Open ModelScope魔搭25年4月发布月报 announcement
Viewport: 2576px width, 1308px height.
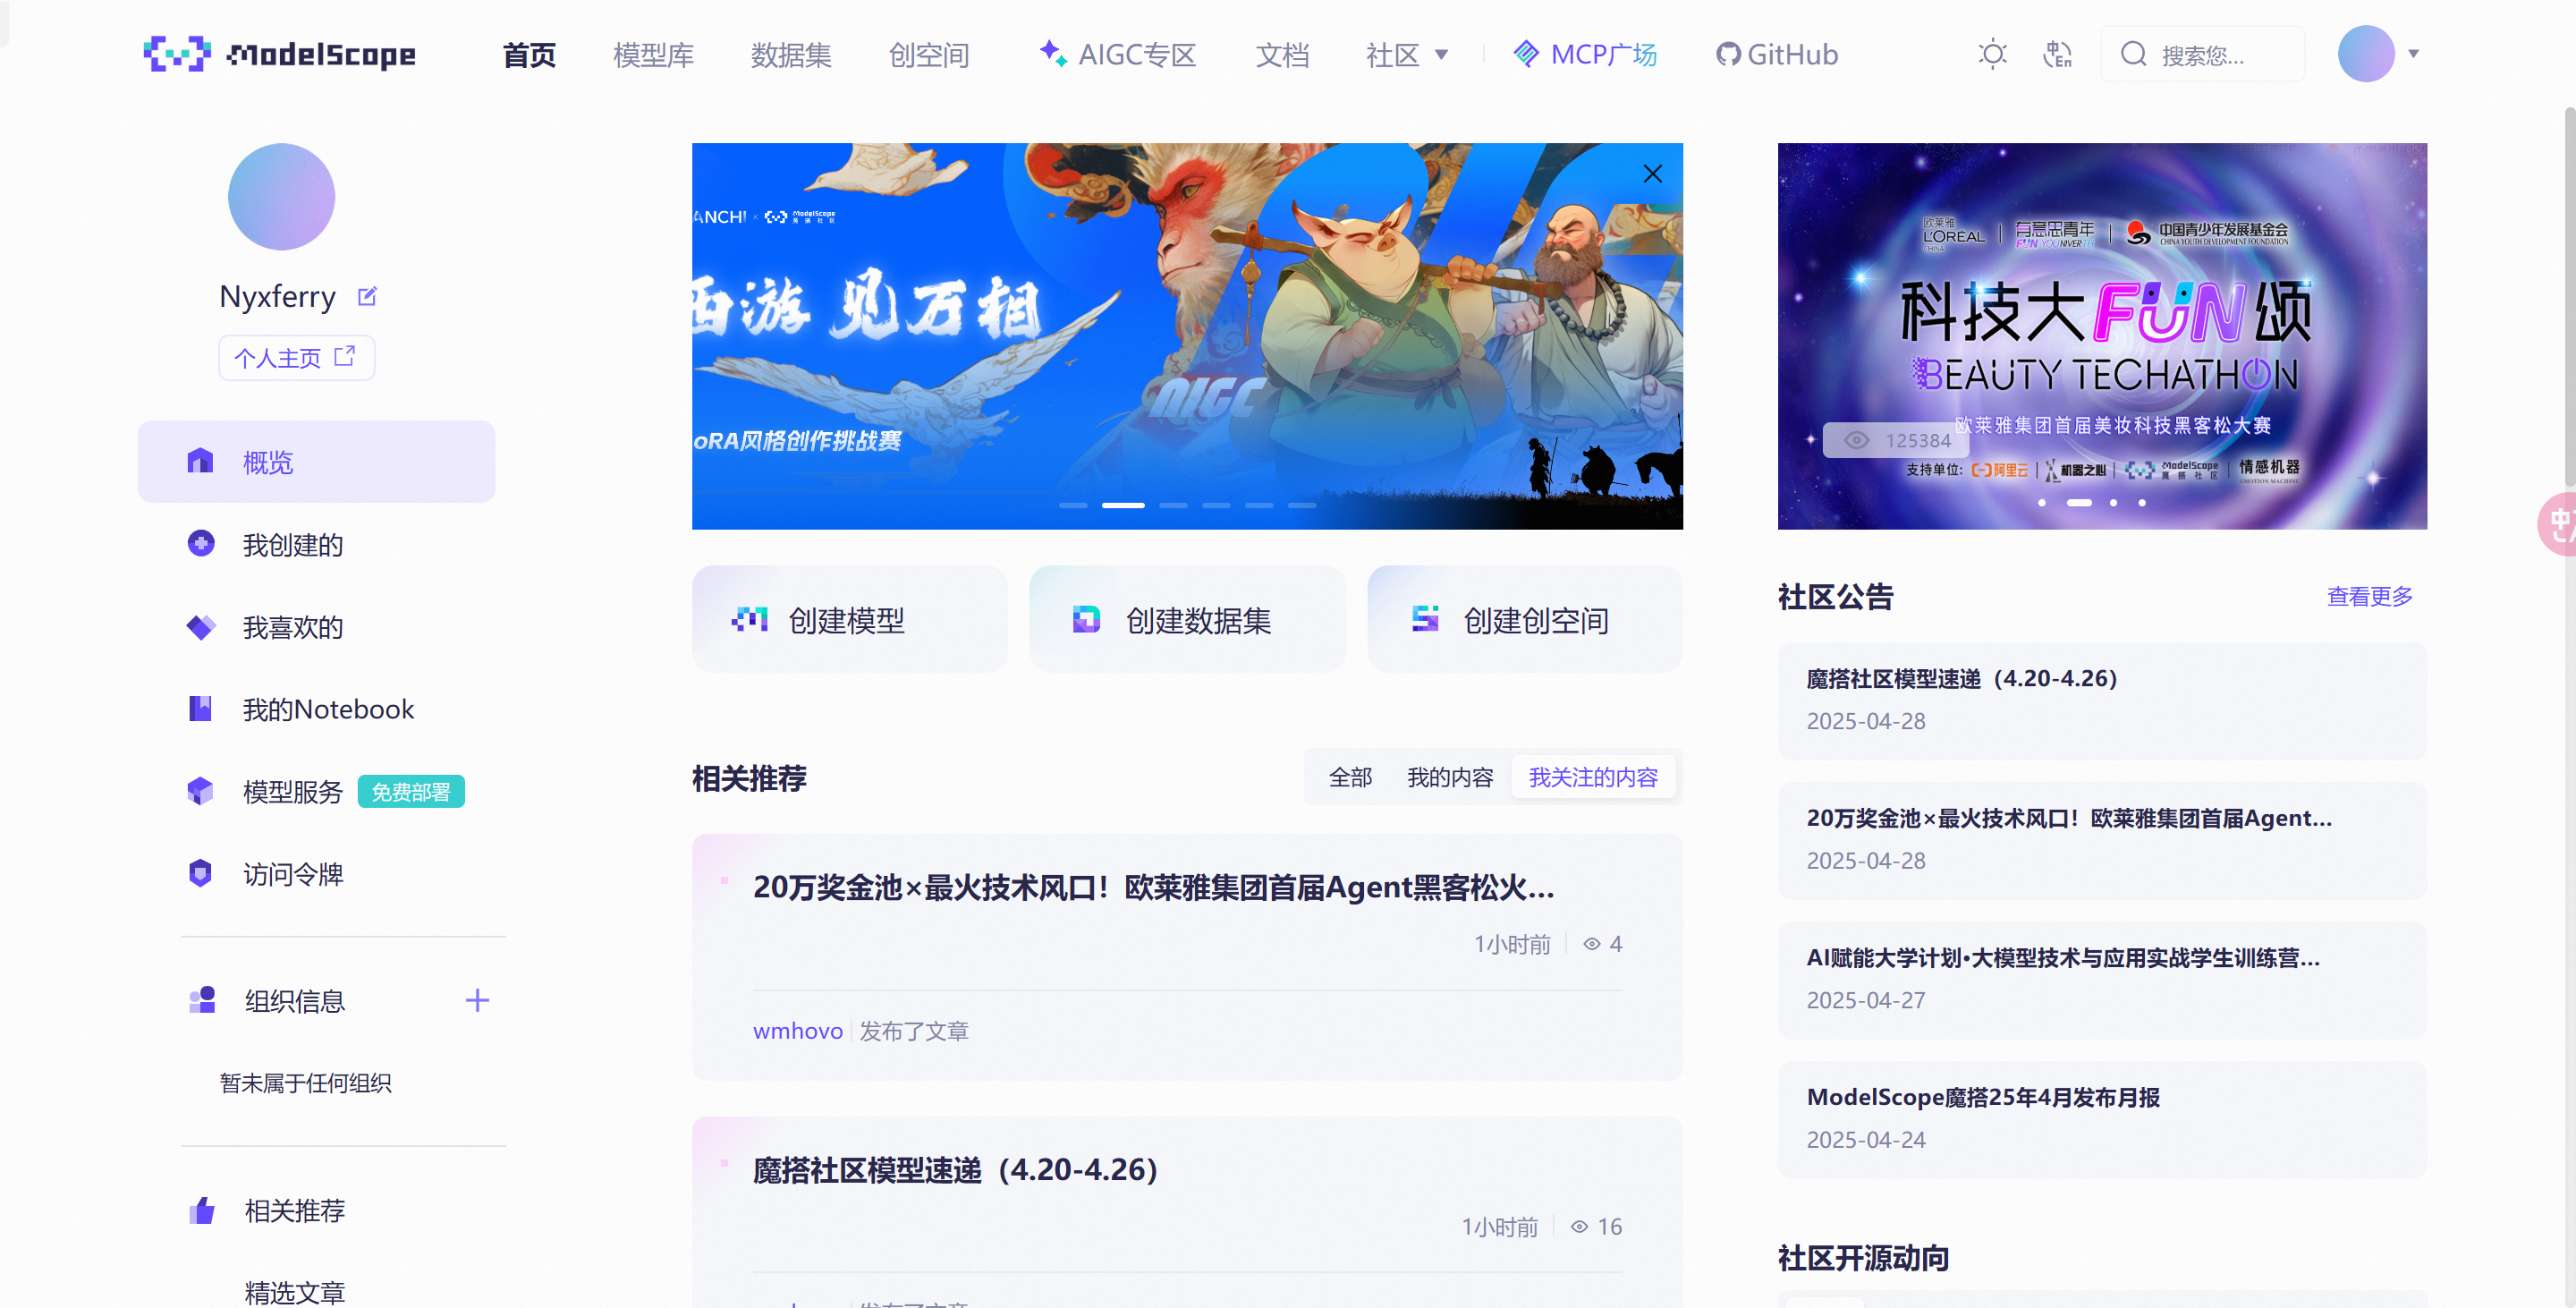2102,1119
